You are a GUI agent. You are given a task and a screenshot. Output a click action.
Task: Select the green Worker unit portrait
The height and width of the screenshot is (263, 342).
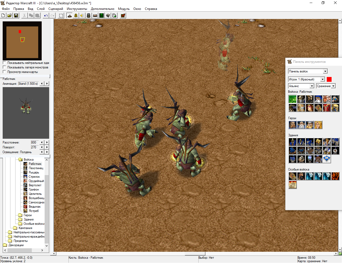point(293,99)
